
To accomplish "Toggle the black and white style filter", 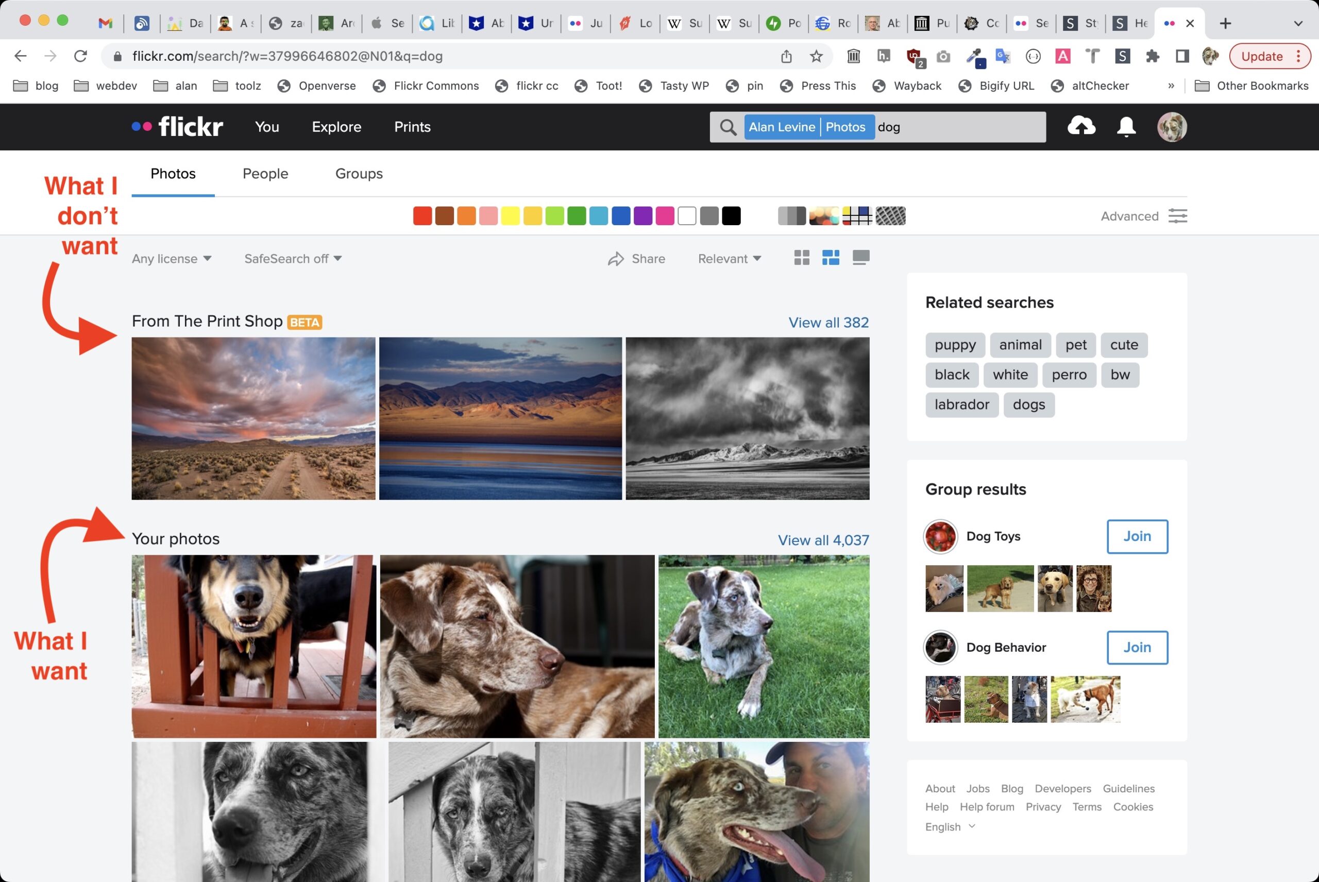I will click(792, 215).
